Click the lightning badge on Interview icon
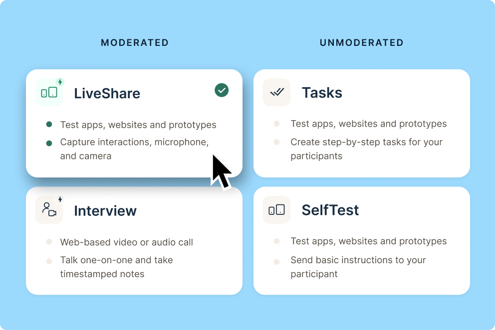The image size is (495, 330). coord(60,199)
